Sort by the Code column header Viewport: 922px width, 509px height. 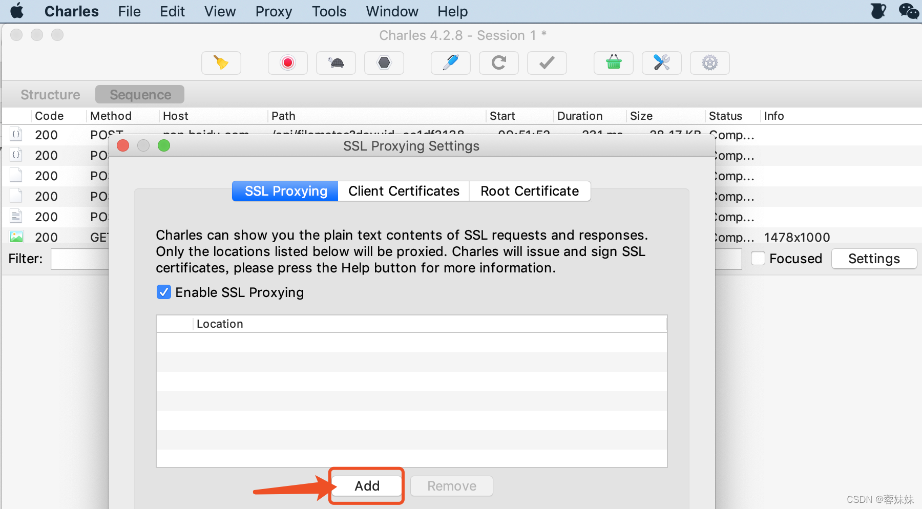[x=49, y=116]
